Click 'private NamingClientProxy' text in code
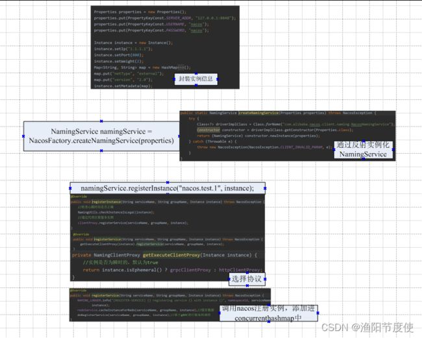 (106, 255)
